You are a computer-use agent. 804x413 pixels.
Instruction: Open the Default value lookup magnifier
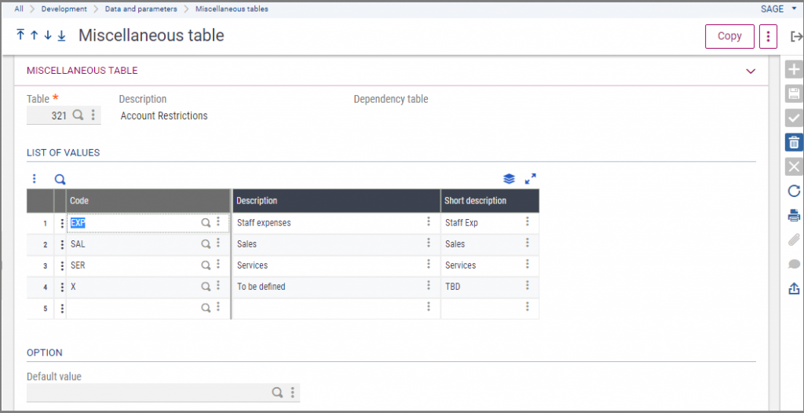[277, 393]
